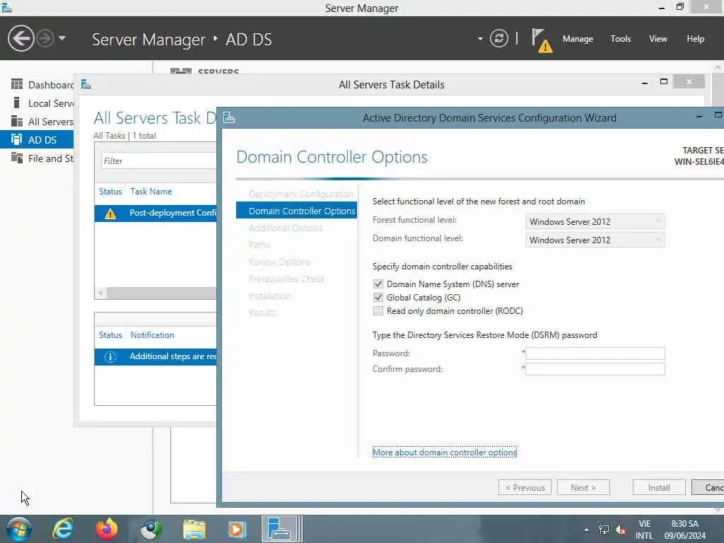Open File Explorer from the taskbar
This screenshot has height=543, width=724.
(x=194, y=529)
